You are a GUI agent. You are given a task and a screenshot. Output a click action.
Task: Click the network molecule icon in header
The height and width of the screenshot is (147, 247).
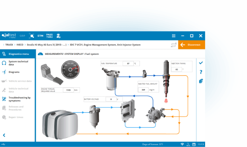coord(32,36)
